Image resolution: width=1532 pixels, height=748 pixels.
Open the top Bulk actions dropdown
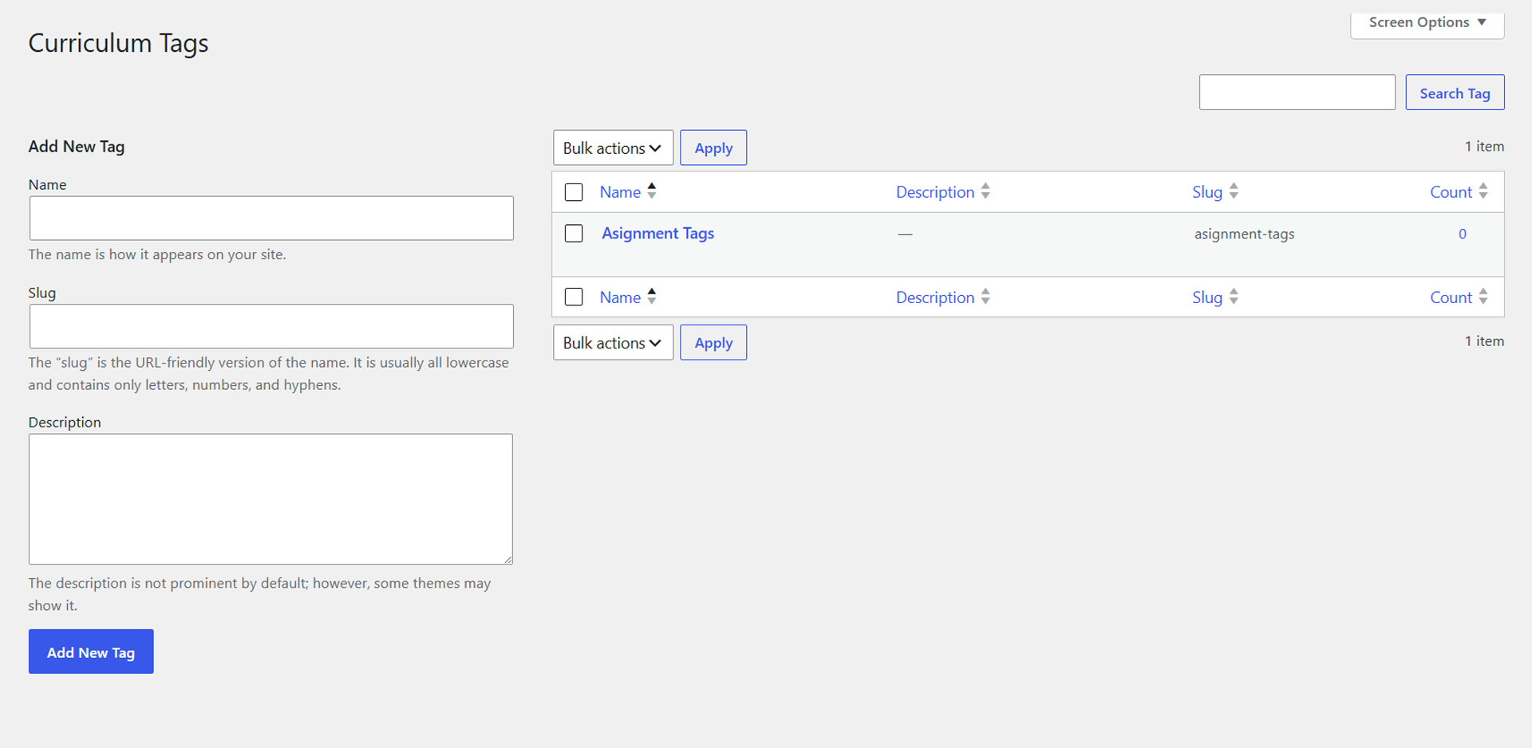(x=613, y=148)
